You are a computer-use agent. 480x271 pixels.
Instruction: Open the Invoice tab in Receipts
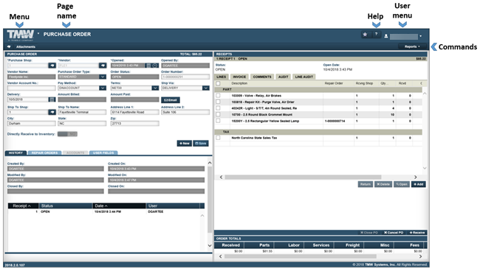pos(239,77)
